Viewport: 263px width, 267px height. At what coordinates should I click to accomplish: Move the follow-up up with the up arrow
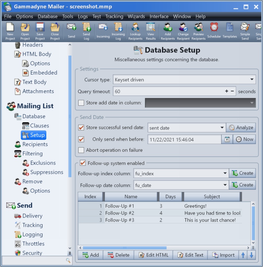(243, 255)
